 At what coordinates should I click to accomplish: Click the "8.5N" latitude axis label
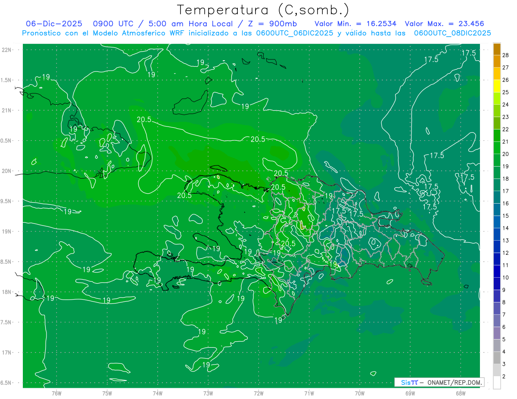click(6, 262)
